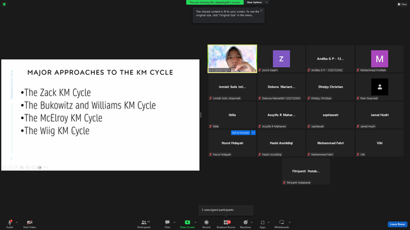Viewport: 410px width, 230px height.
Task: Expand the audio options arrow next to Audio
Action: coord(17,222)
